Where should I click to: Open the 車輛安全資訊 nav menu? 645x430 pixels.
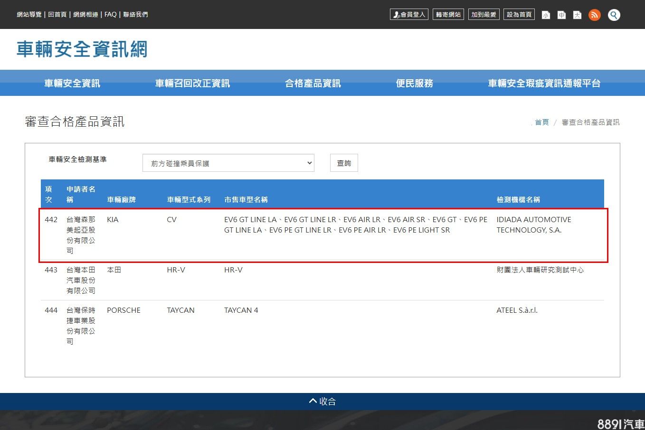click(x=72, y=84)
